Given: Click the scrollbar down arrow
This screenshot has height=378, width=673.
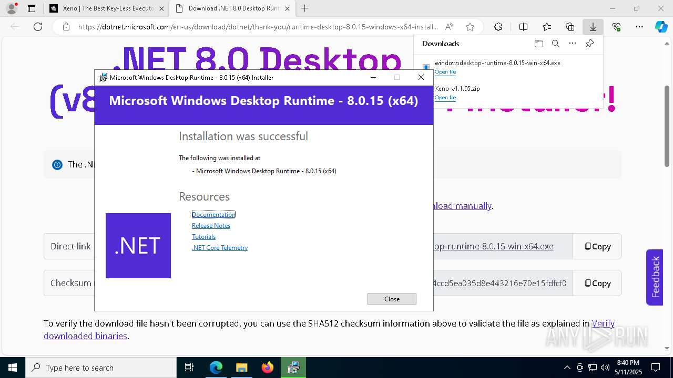Looking at the screenshot, I should [667, 348].
